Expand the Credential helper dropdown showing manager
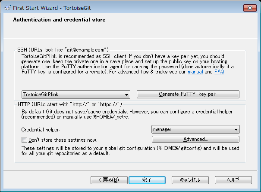The height and width of the screenshot is (192, 261). coord(195,129)
